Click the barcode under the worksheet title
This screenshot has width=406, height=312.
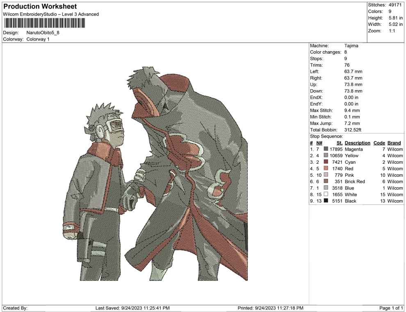44,23
